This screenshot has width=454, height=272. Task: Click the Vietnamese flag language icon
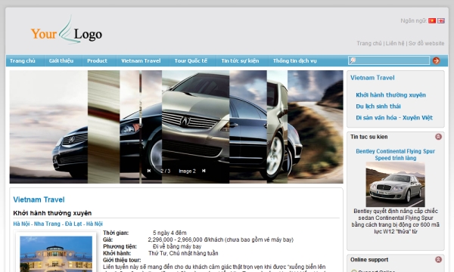[x=432, y=21]
